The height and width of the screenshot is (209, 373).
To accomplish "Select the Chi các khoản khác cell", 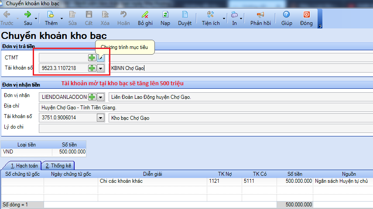I will click(x=153, y=181).
